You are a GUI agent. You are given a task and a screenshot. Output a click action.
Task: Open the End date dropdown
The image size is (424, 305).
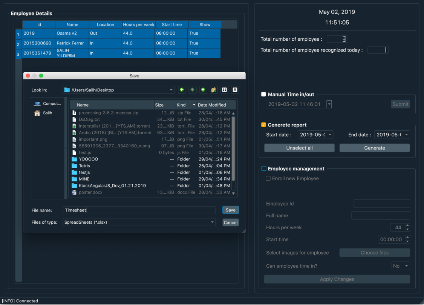click(406, 134)
